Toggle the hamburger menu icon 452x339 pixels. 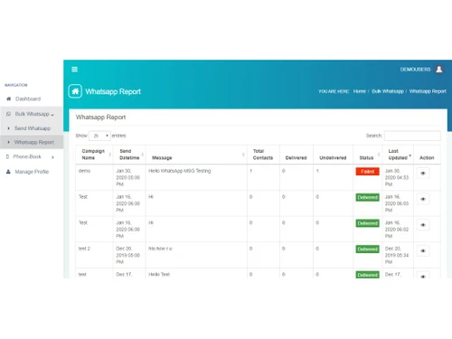[74, 70]
